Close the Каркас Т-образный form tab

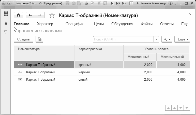(190, 15)
